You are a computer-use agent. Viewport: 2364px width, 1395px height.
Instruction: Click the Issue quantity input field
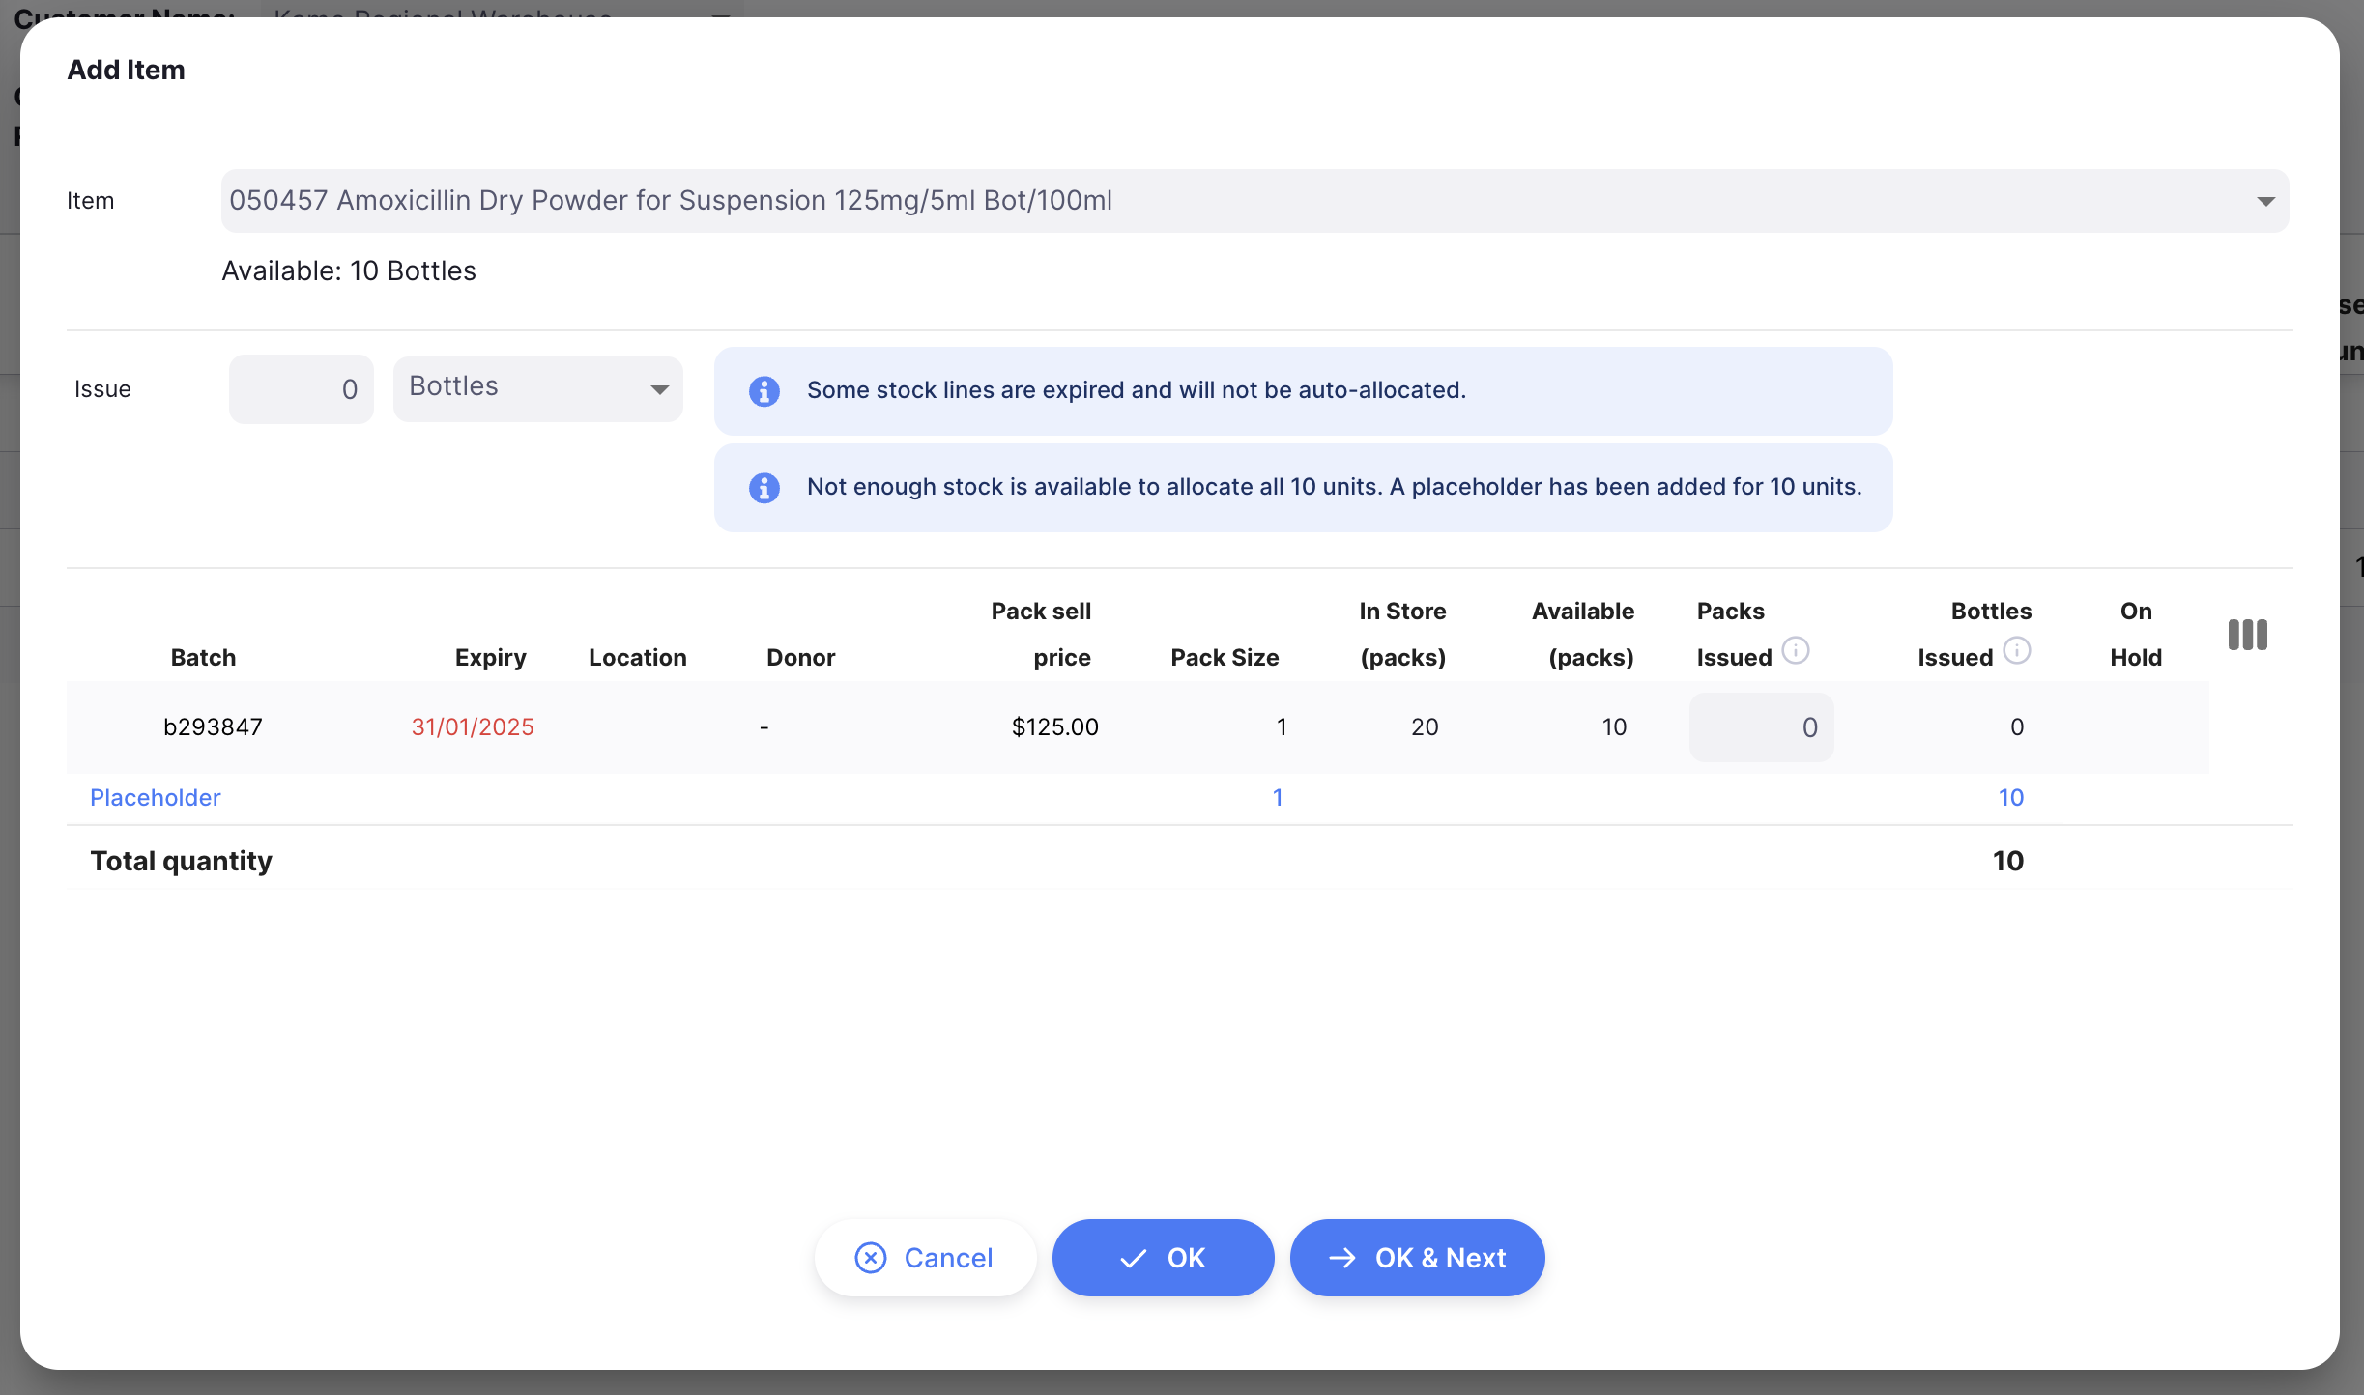[x=302, y=388]
